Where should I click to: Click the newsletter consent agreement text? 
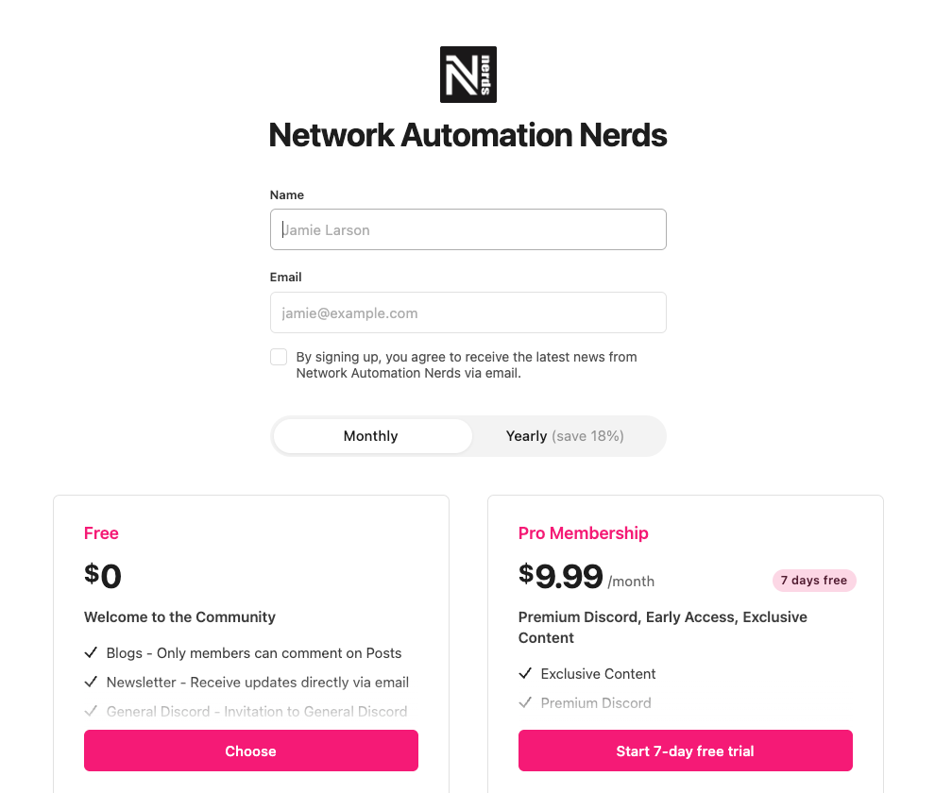point(467,365)
